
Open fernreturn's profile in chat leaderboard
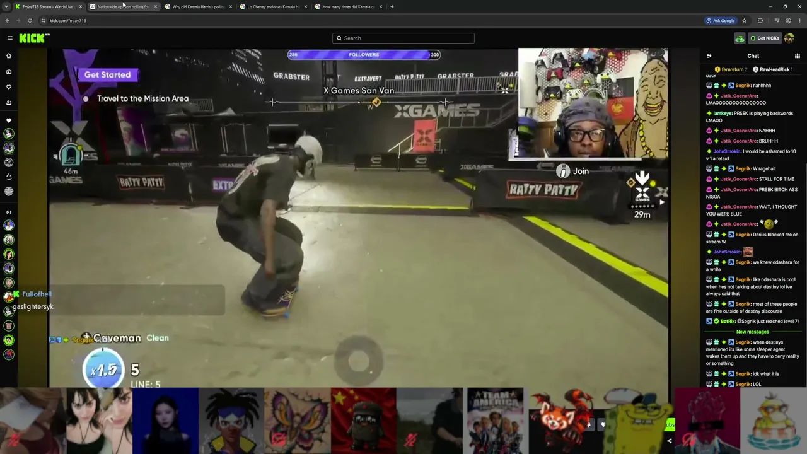[731, 69]
